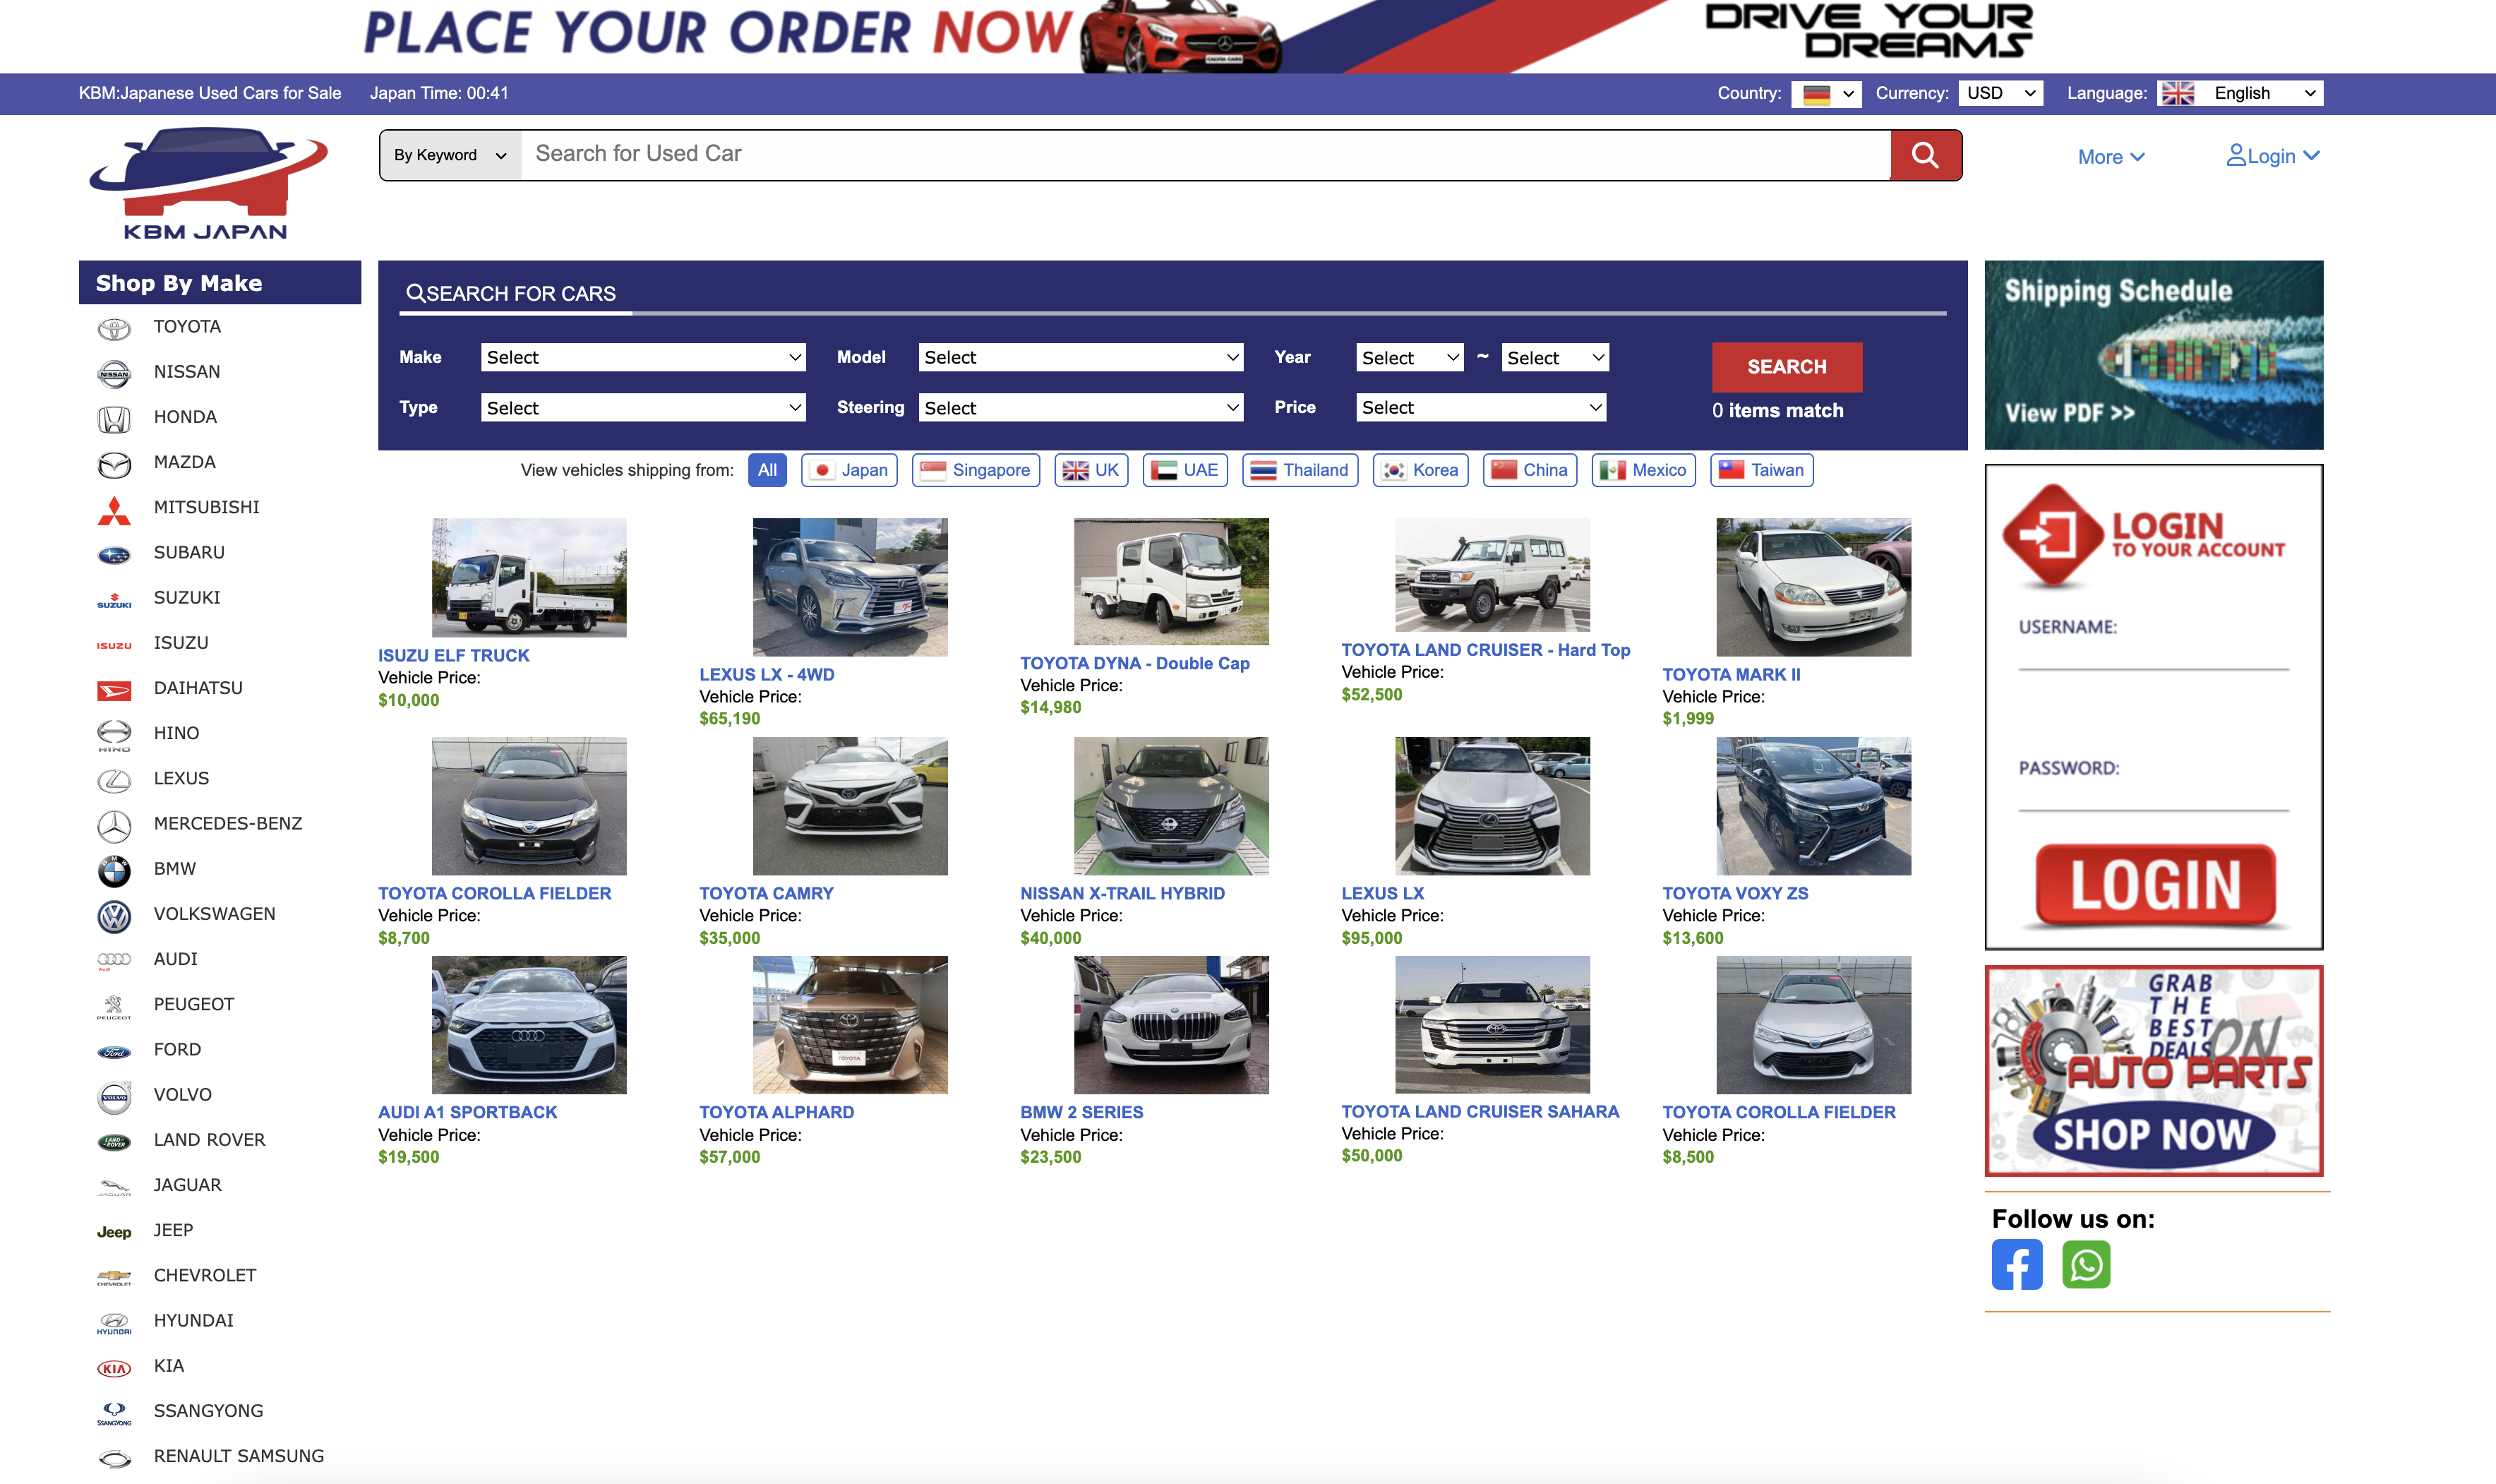Open the TOYOTA MARK II listing link
Image resolution: width=2496 pixels, height=1484 pixels.
(1732, 674)
